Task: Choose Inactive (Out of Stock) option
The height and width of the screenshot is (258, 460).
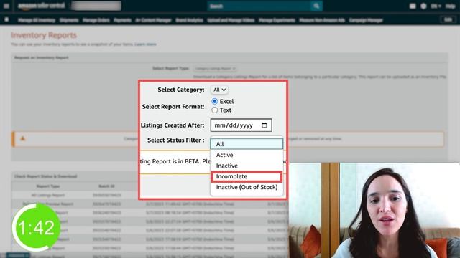Action: pos(247,187)
